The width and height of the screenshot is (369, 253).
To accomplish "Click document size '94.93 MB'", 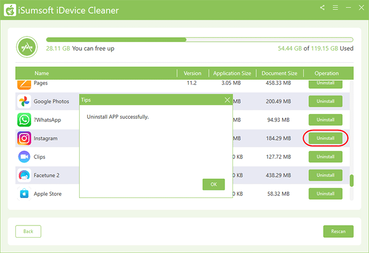I will coord(278,120).
